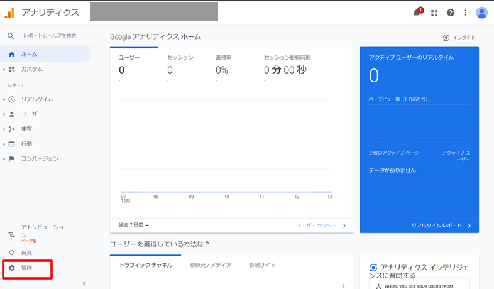Open コンバージョン reports in sidebar

[x=40, y=159]
